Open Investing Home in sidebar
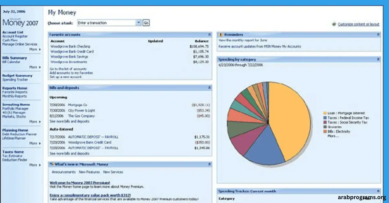The height and width of the screenshot is (203, 389). point(16,105)
